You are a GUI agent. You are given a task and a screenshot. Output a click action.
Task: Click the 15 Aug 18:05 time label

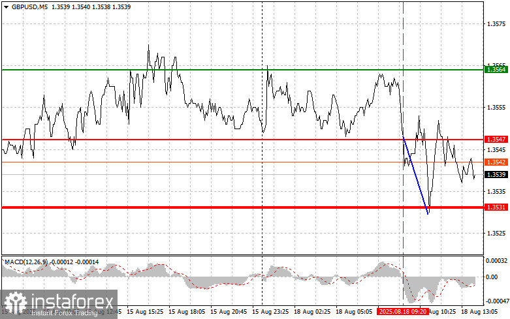click(x=187, y=312)
